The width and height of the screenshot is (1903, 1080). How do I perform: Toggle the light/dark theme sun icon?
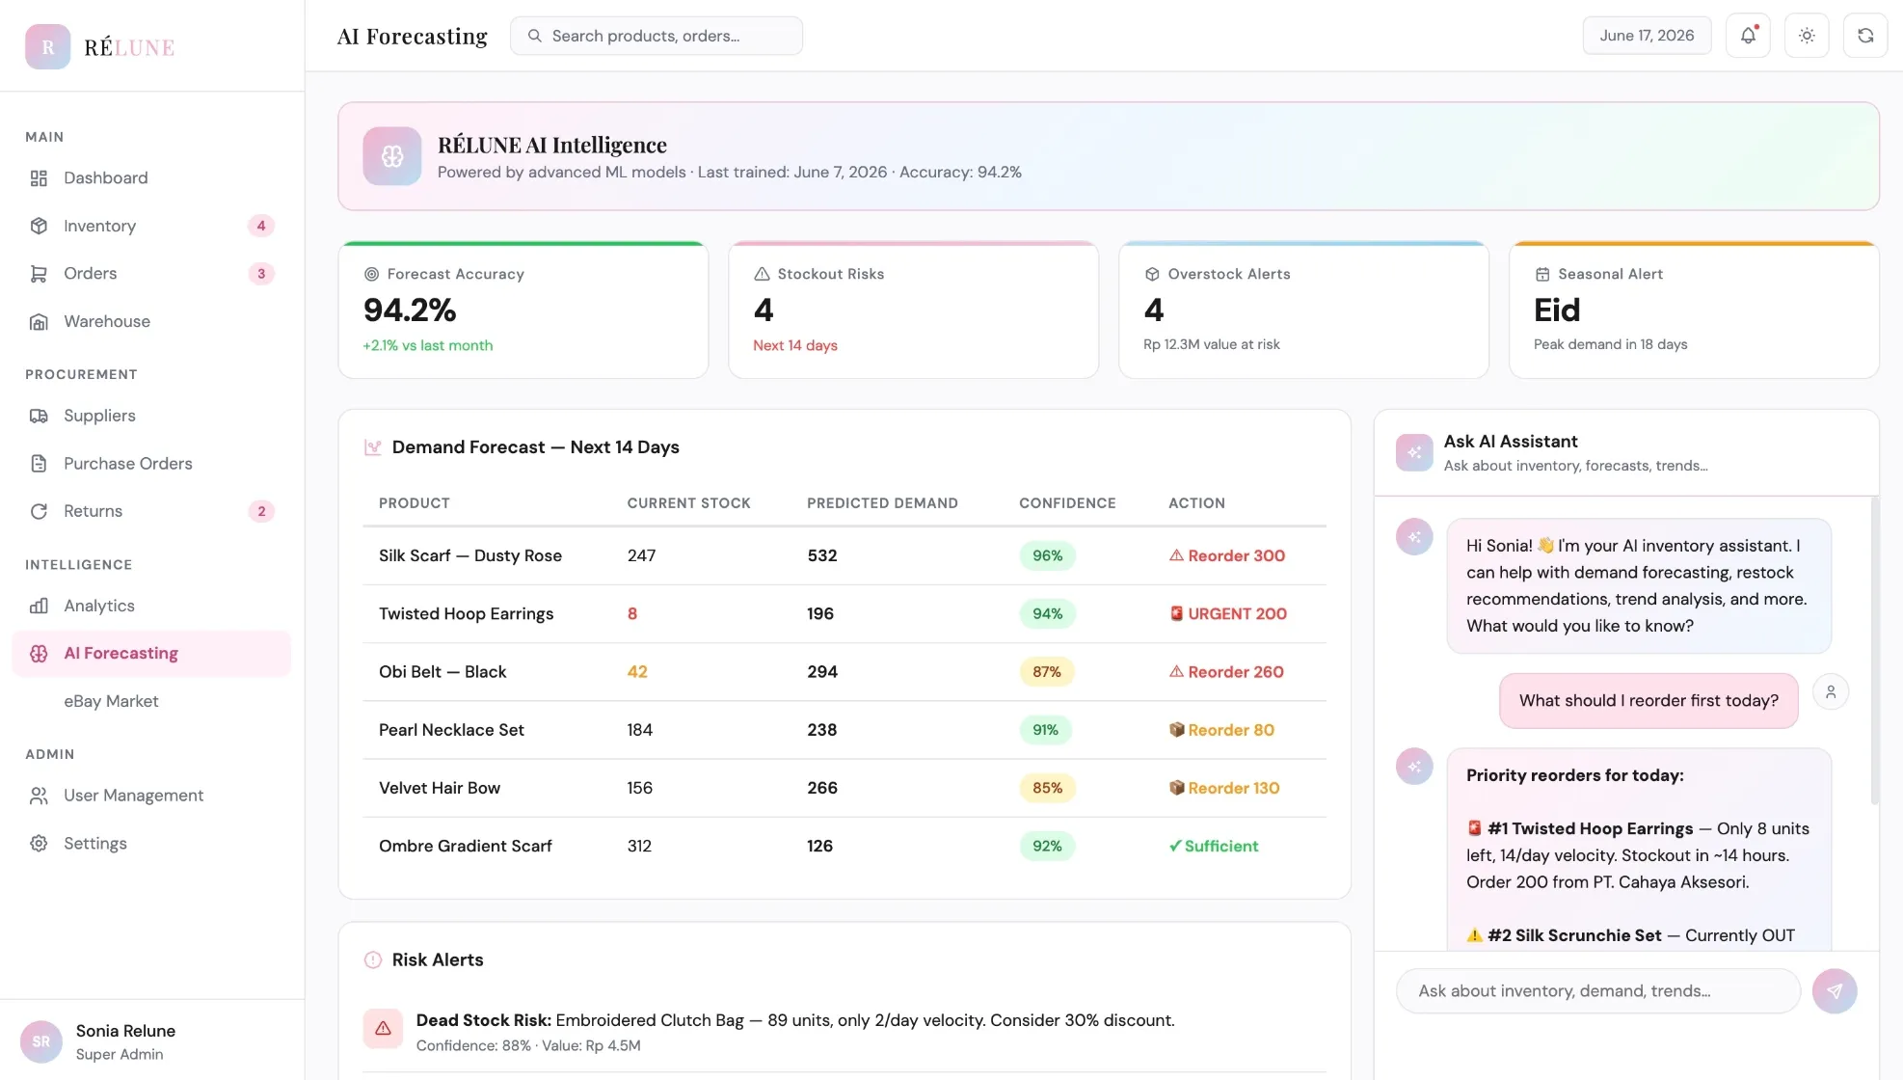coord(1807,36)
